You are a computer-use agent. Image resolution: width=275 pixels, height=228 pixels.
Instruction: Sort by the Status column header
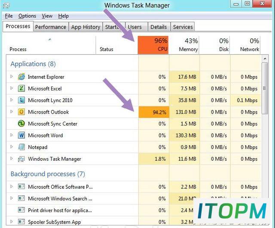coord(116,45)
